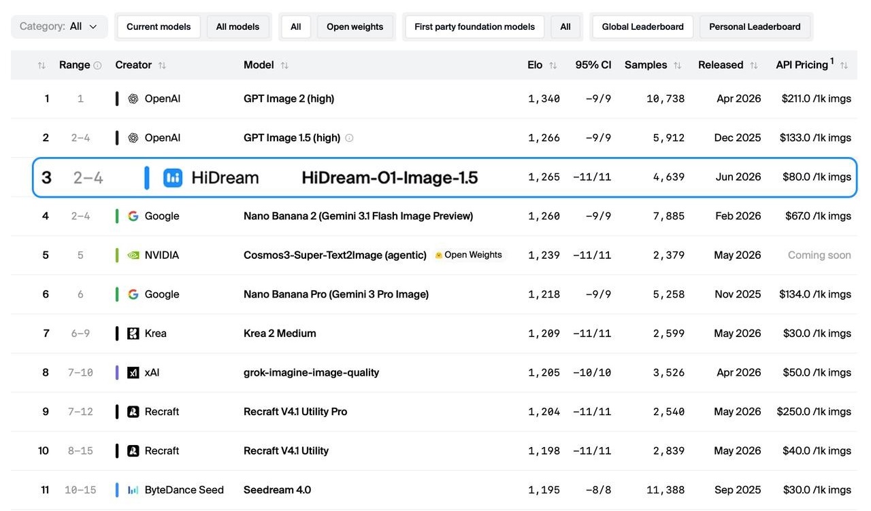Sort by the Creator column arrows
Image resolution: width=871 pixels, height=511 pixels.
pyautogui.click(x=162, y=65)
